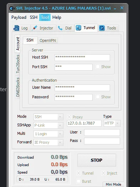Click the User Name input field
The width and height of the screenshot is (140, 187).
pyautogui.click(x=82, y=88)
